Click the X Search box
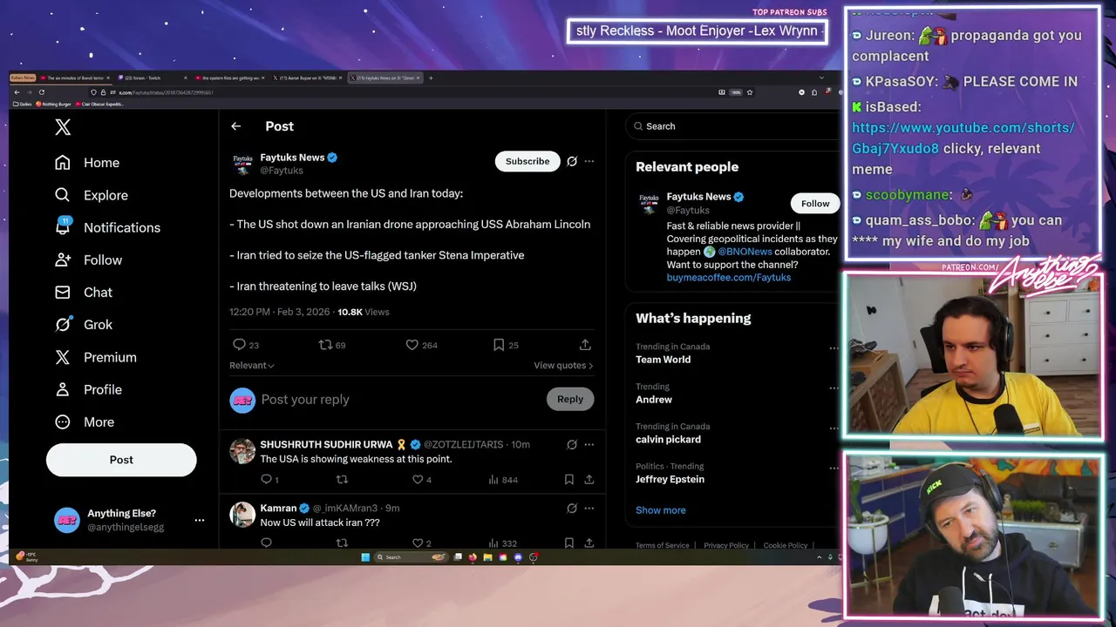Image resolution: width=1116 pixels, height=627 pixels. 732,126
